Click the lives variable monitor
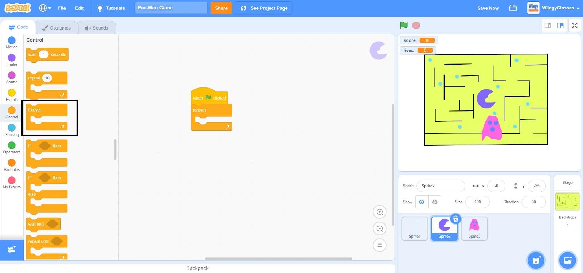This screenshot has height=273, width=583. pyautogui.click(x=418, y=50)
